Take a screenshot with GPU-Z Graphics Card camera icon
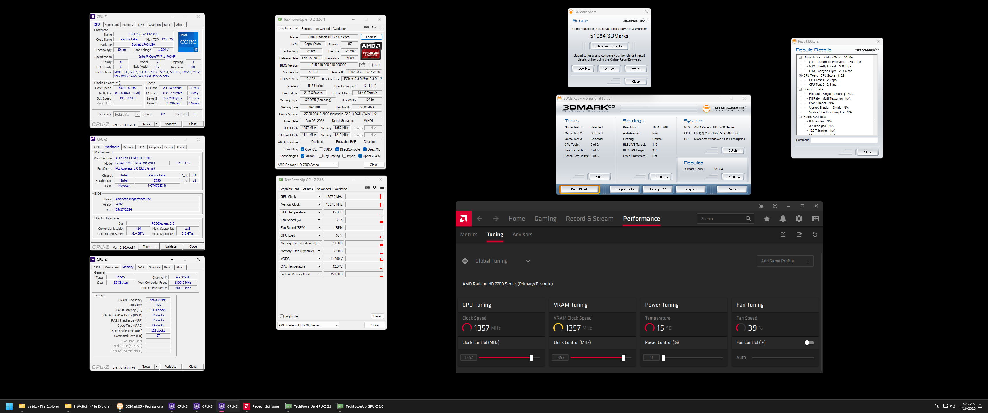This screenshot has height=413, width=988. click(366, 27)
